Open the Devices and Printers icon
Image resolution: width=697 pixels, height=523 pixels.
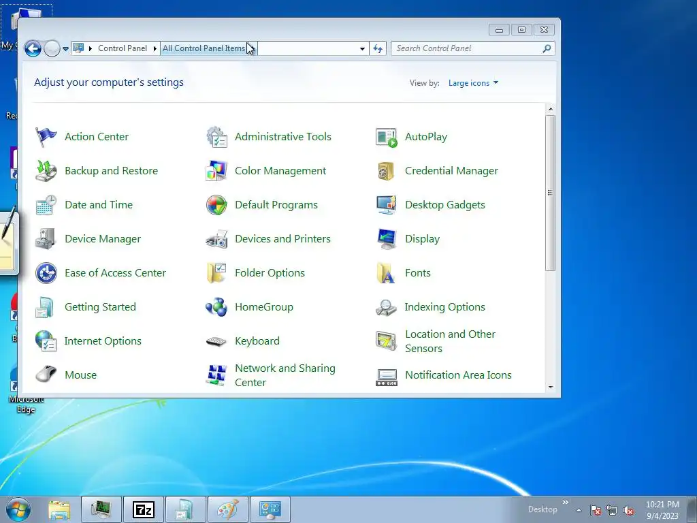pos(216,239)
